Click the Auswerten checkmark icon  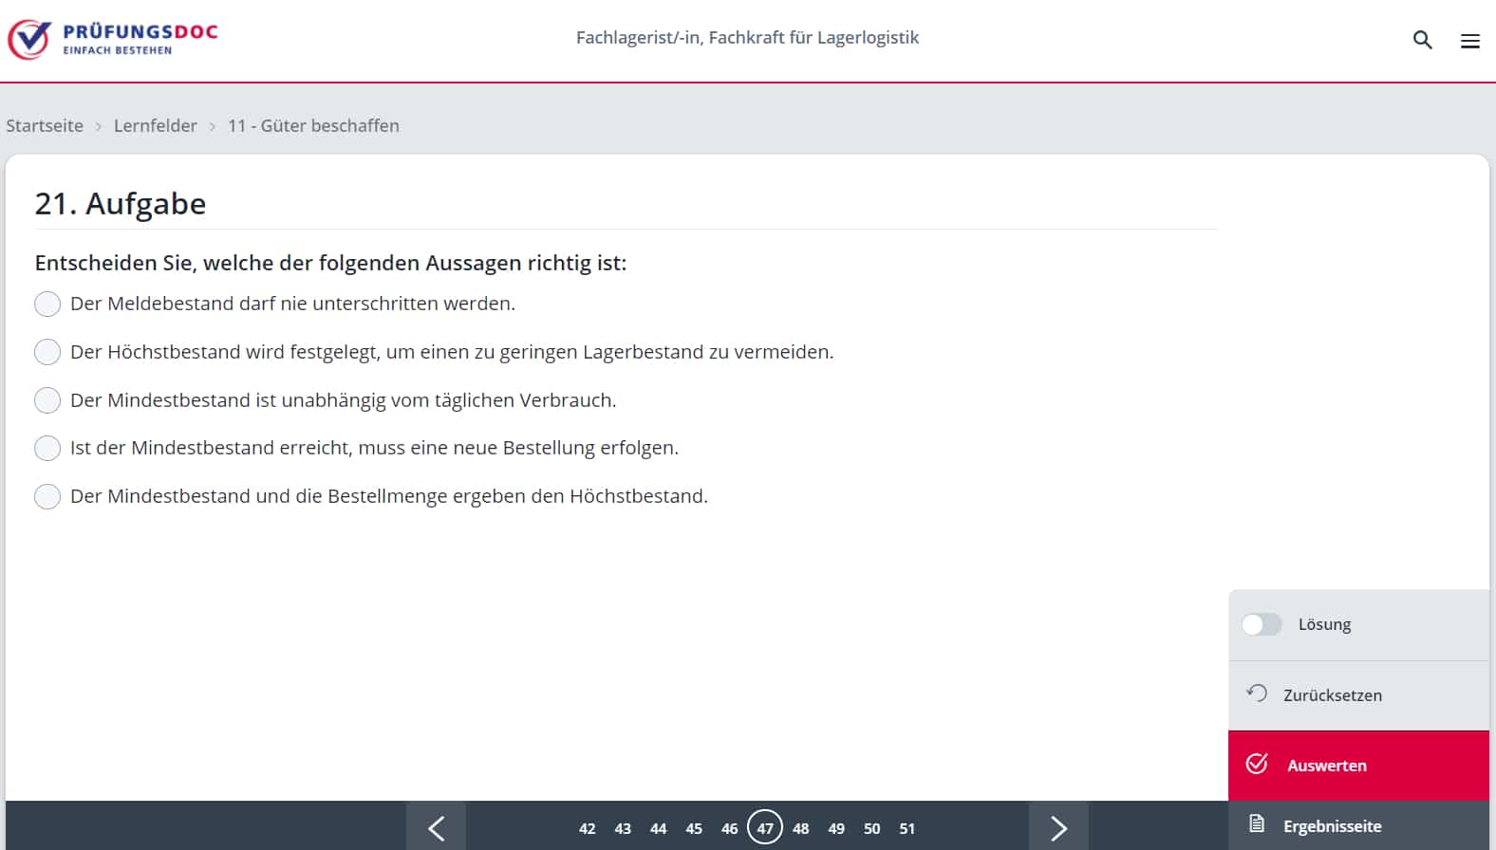pos(1257,765)
